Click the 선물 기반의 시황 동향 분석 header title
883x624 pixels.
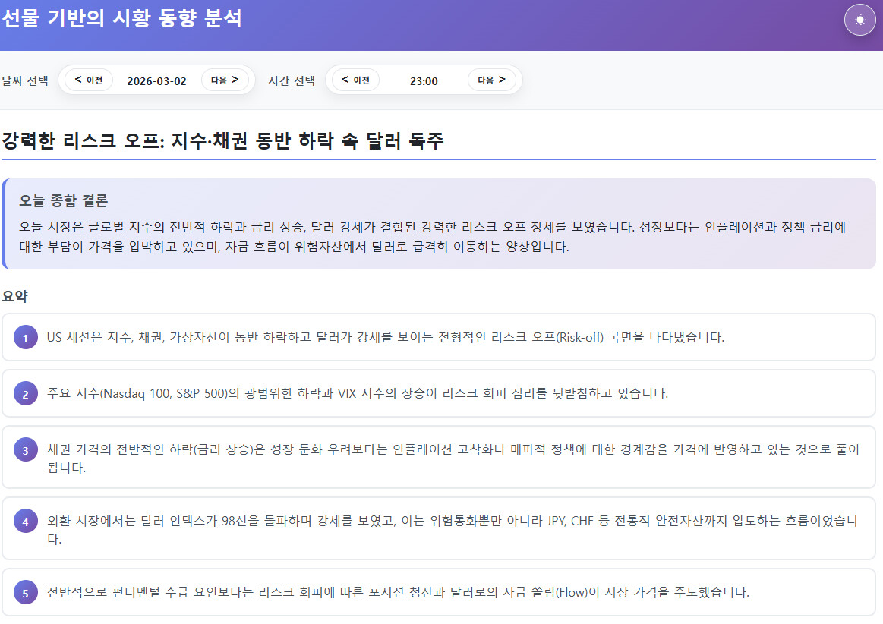pos(122,19)
